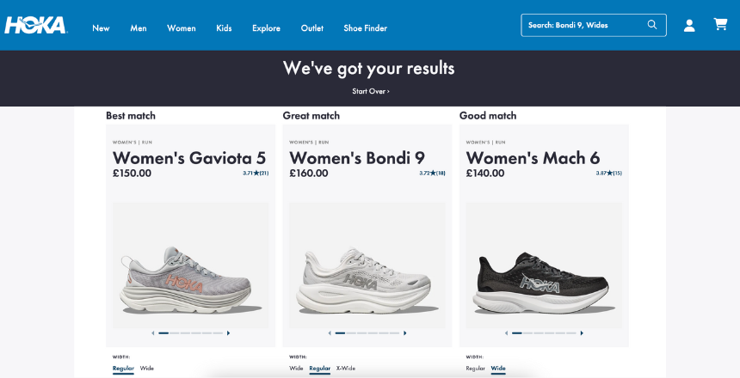740x378 pixels.
Task: Previous image arrow for Women's Gaviota 5
Action: pos(152,332)
